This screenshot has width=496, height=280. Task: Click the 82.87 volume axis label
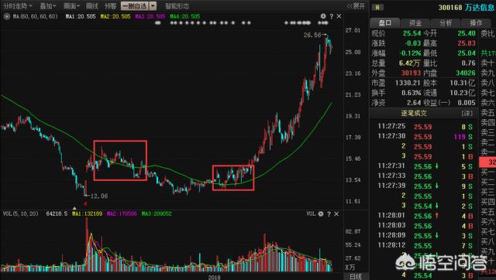click(353, 231)
